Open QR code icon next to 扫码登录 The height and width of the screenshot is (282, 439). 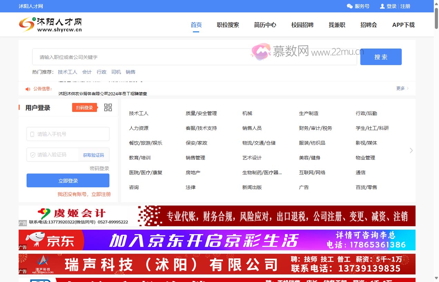click(108, 107)
